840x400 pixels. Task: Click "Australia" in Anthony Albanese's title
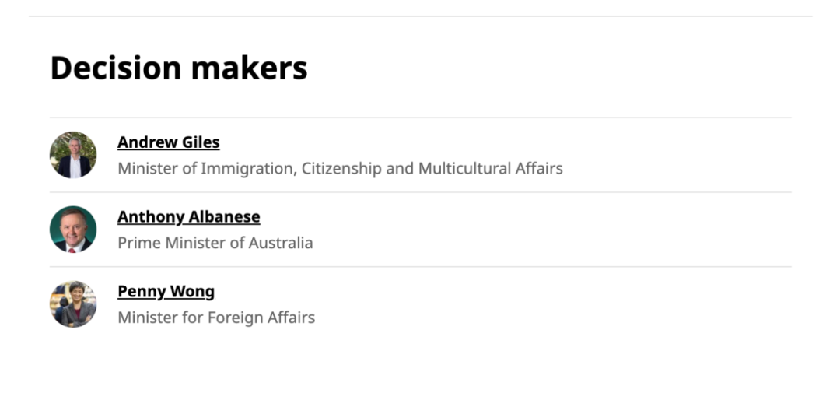281,243
